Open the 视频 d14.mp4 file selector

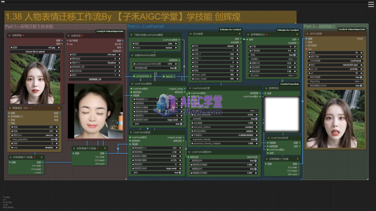[x=95, y=55]
